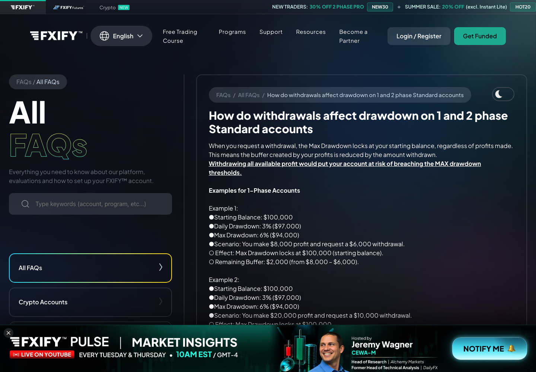Screen dimensions: 536x372
Task: Open the Crypto NEW tab
Action: click(x=114, y=7)
